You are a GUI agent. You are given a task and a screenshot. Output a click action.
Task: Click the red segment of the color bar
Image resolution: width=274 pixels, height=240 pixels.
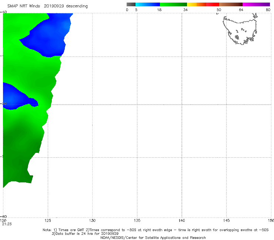pos(213,4)
